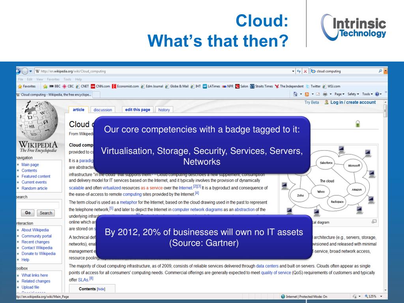This screenshot has height=303, width=404.
Task: Open the Page dropdown menu
Action: (339, 94)
